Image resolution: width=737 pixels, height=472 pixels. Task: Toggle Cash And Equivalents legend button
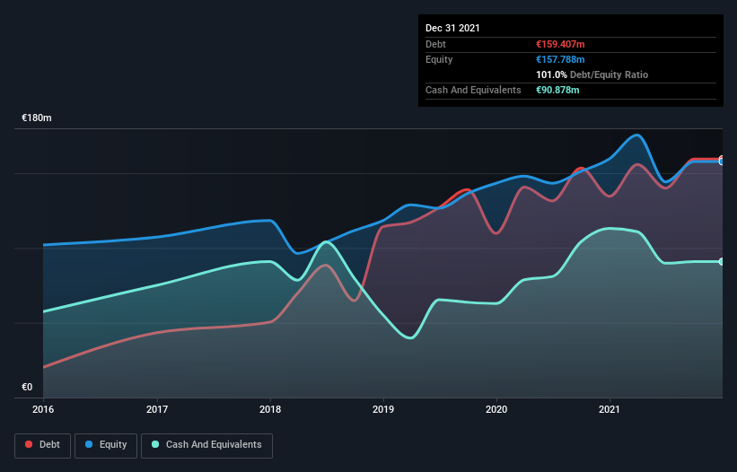coord(206,445)
